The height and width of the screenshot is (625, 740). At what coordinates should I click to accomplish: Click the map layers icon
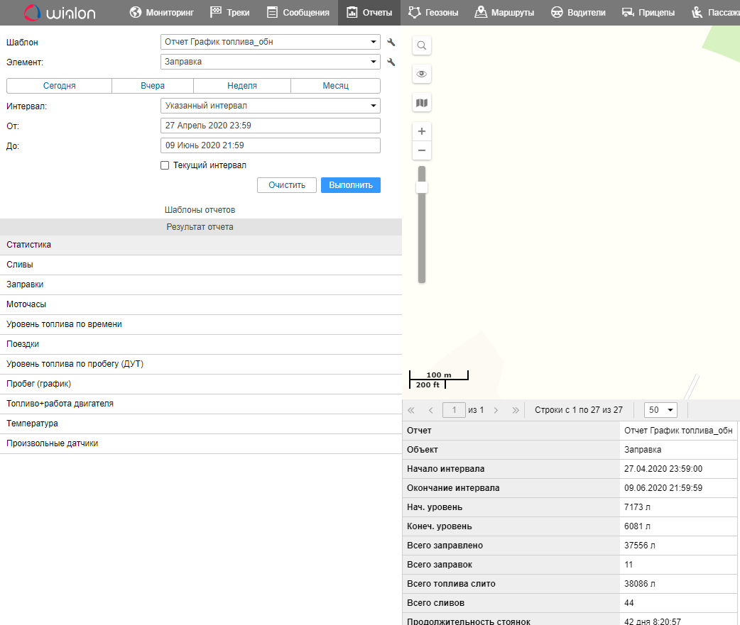pyautogui.click(x=422, y=103)
